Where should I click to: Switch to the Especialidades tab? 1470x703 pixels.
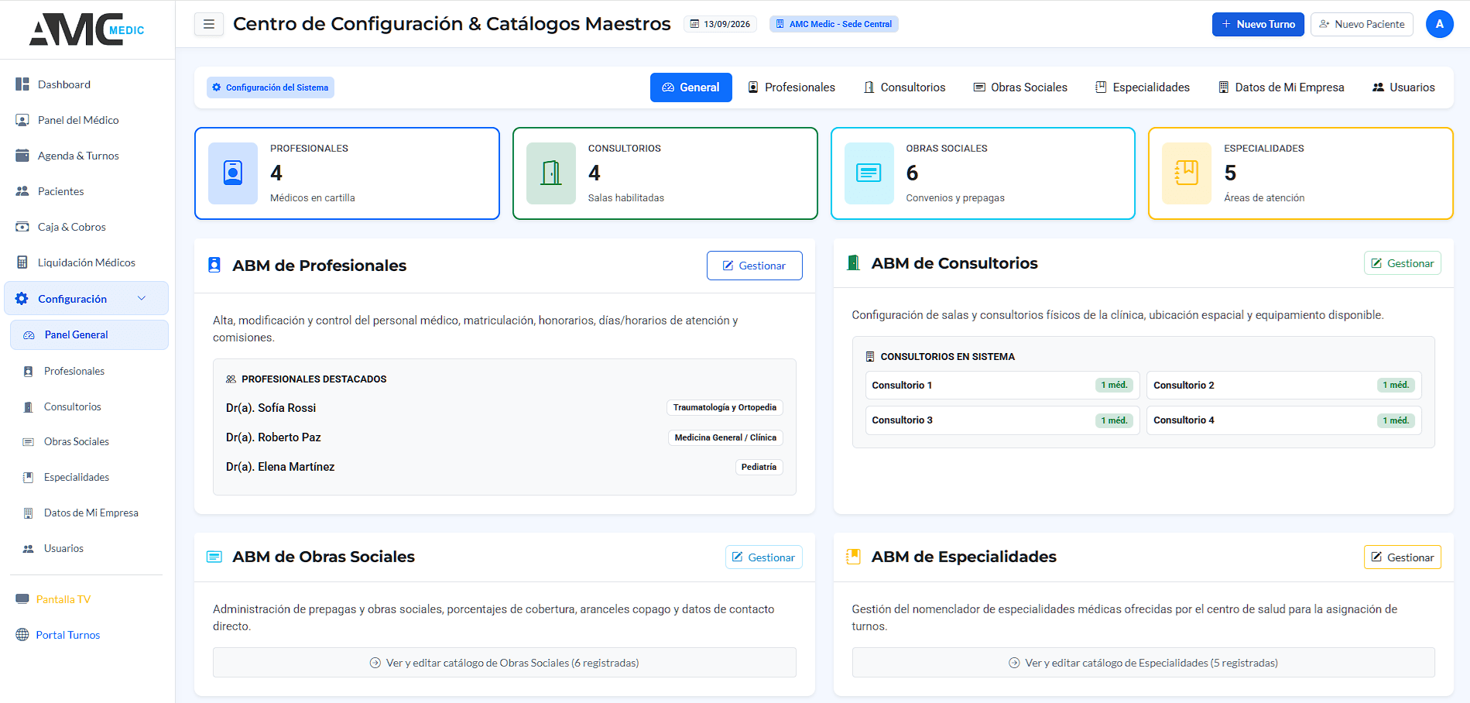coord(1143,87)
